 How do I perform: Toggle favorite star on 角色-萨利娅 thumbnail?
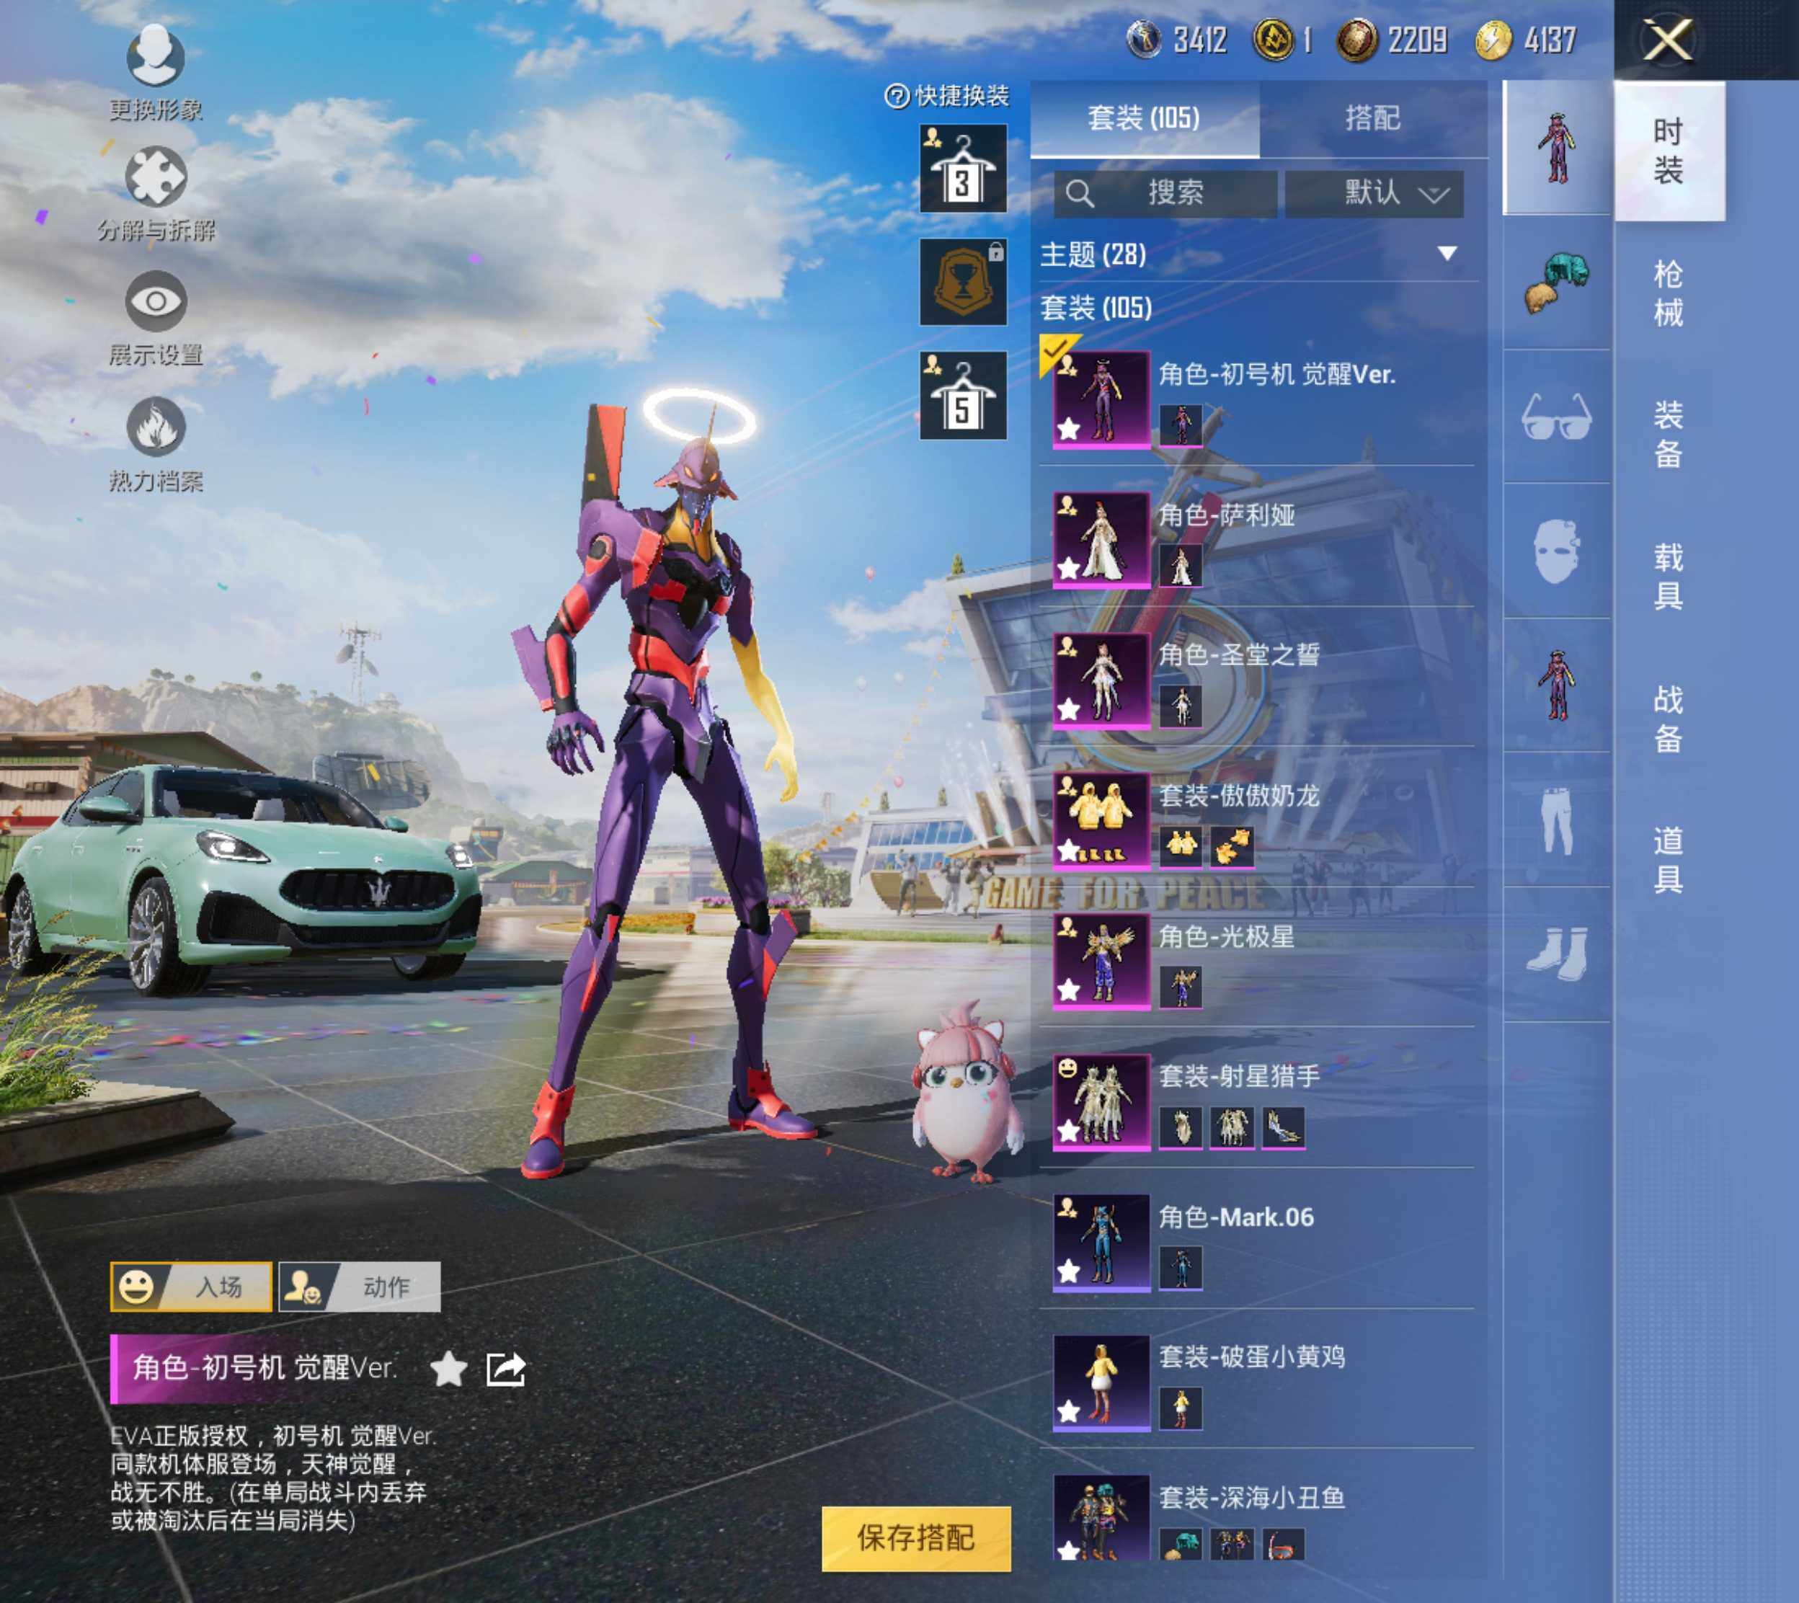pyautogui.click(x=1069, y=568)
